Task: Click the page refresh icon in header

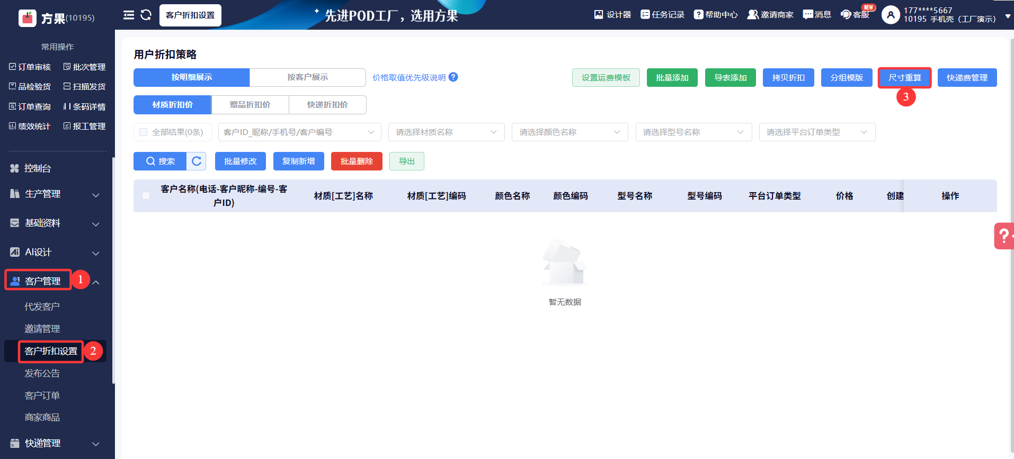Action: coord(146,15)
